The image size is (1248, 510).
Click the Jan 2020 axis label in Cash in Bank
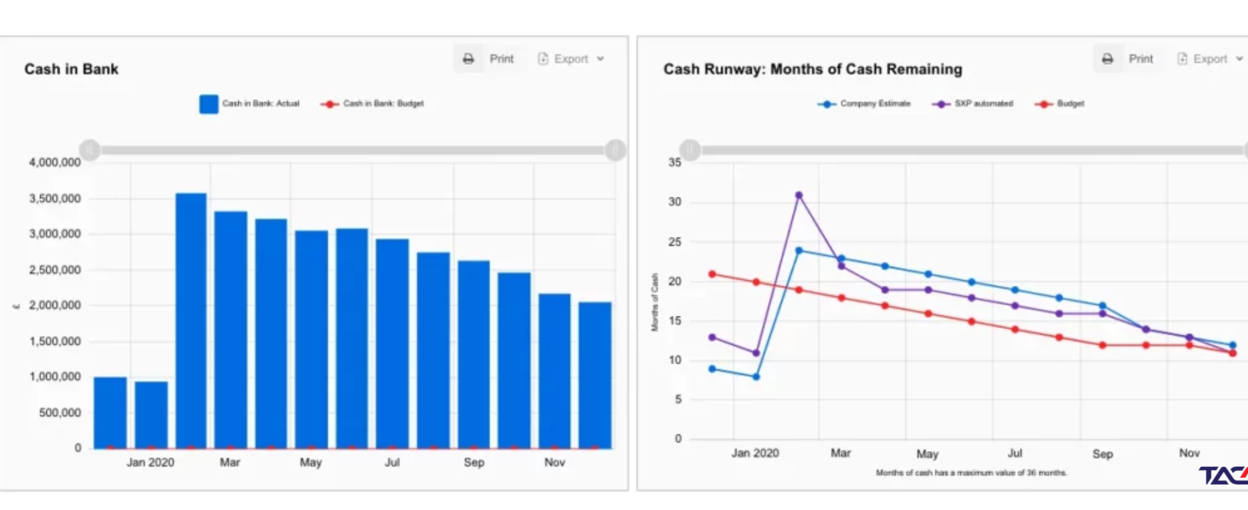(150, 462)
